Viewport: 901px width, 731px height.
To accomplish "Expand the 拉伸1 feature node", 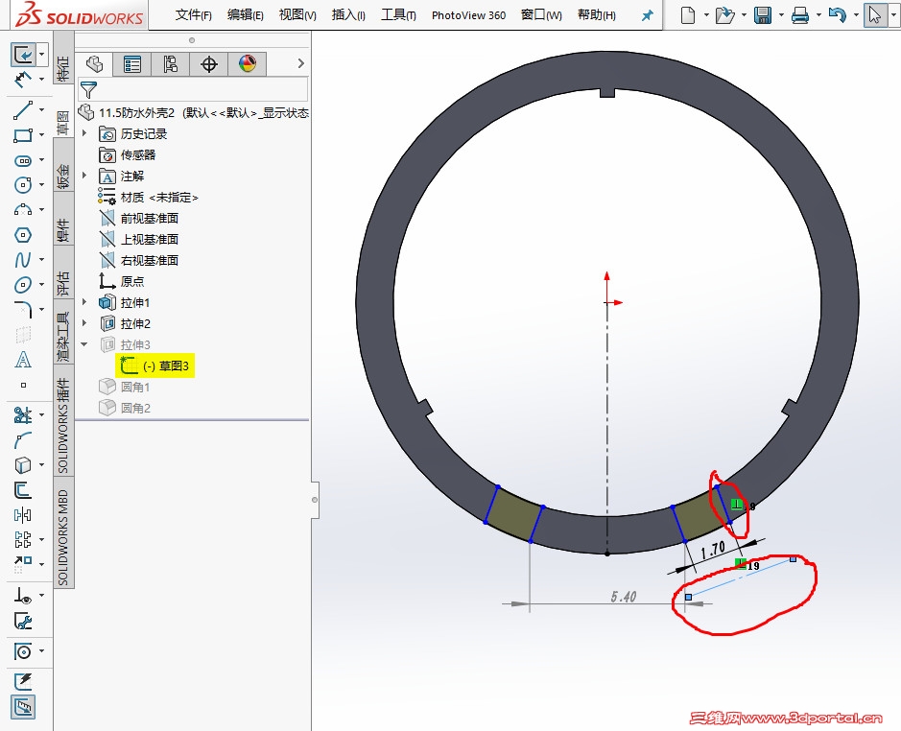I will 84,302.
